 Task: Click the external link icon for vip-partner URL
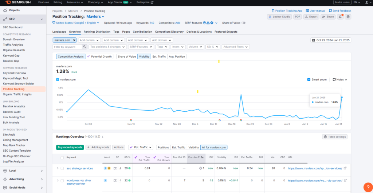point(345,180)
